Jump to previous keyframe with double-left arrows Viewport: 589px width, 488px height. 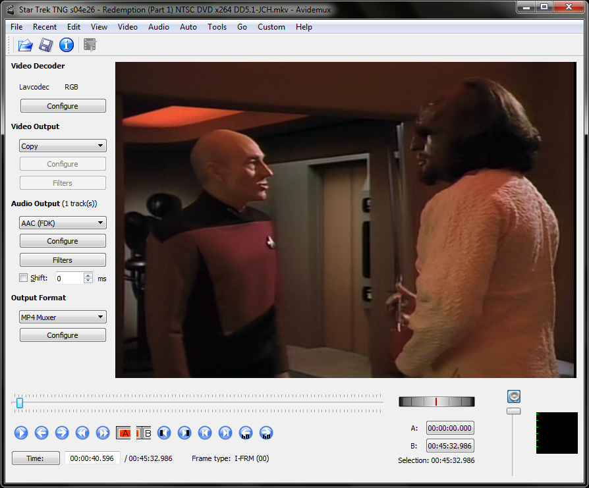coord(82,433)
